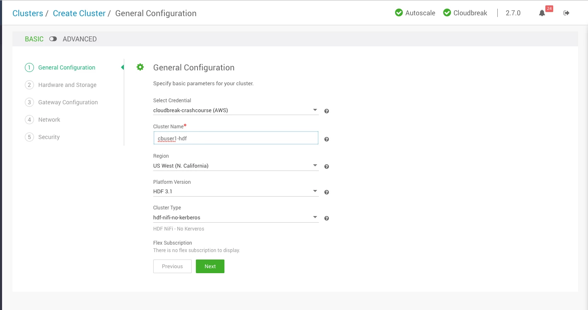Viewport: 588px width, 310px height.
Task: Click the 2.7.0 version text
Action: pyautogui.click(x=513, y=13)
